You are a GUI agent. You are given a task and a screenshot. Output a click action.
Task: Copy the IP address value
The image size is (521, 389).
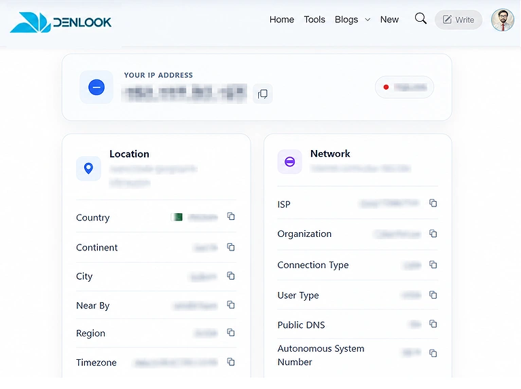point(262,94)
